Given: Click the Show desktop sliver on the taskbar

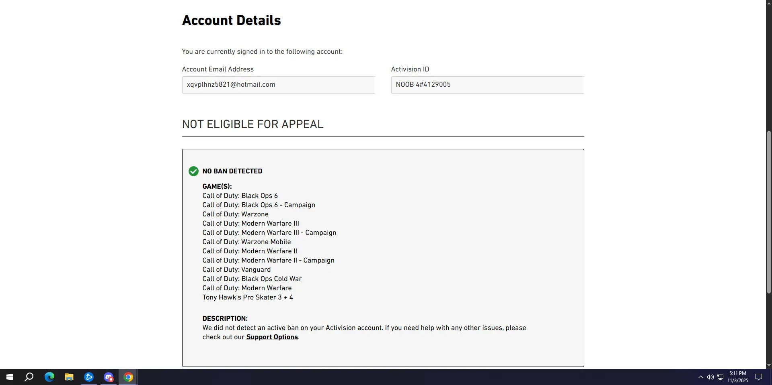Looking at the screenshot, I should (771, 377).
